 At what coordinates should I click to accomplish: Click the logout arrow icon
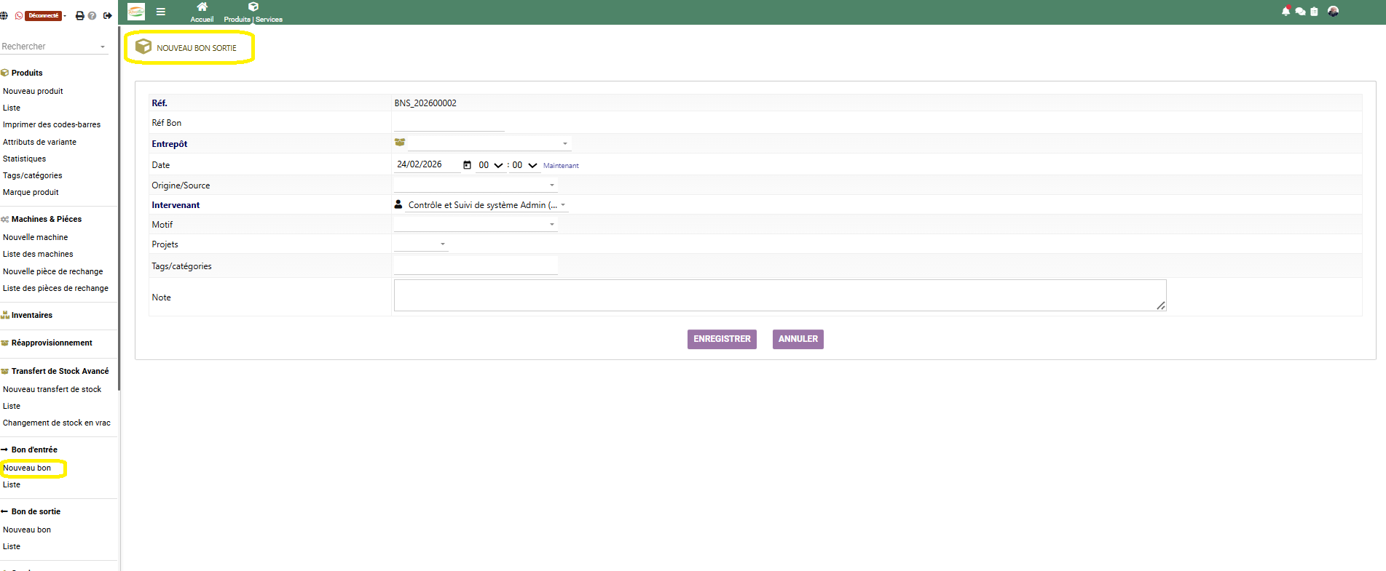pyautogui.click(x=108, y=15)
